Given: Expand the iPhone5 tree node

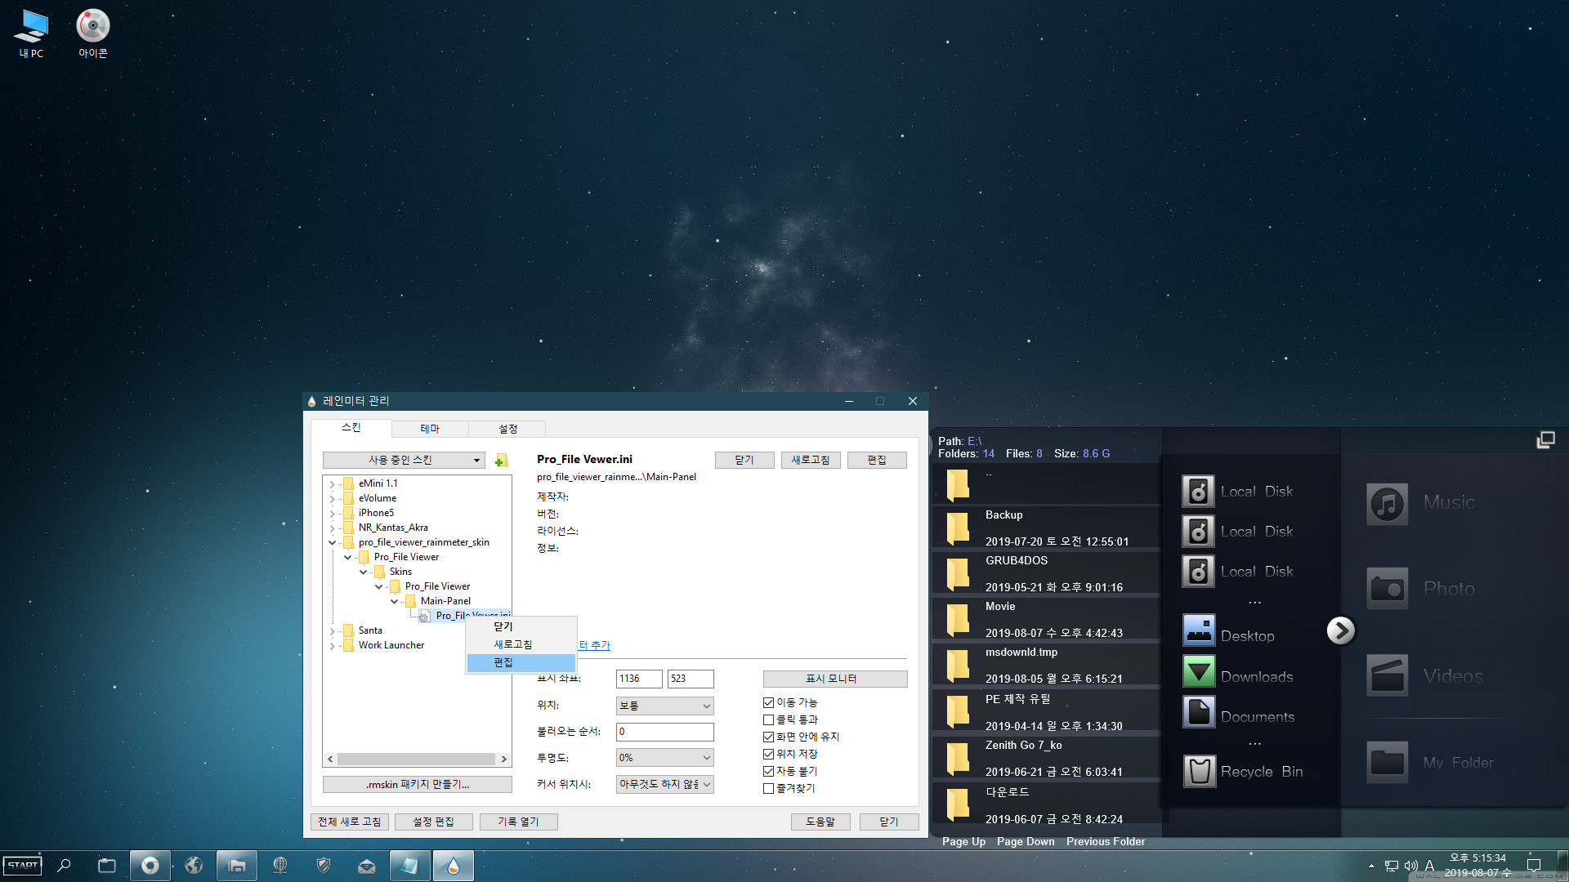Looking at the screenshot, I should (x=332, y=513).
